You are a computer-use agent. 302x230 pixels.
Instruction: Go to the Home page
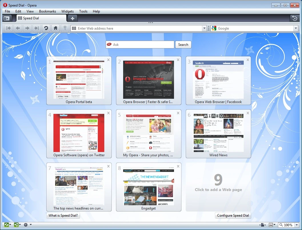pos(55,28)
